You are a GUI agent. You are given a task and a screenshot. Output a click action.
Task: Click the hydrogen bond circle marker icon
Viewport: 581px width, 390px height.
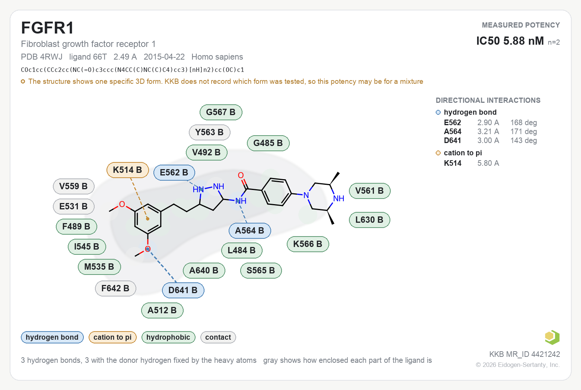438,112
